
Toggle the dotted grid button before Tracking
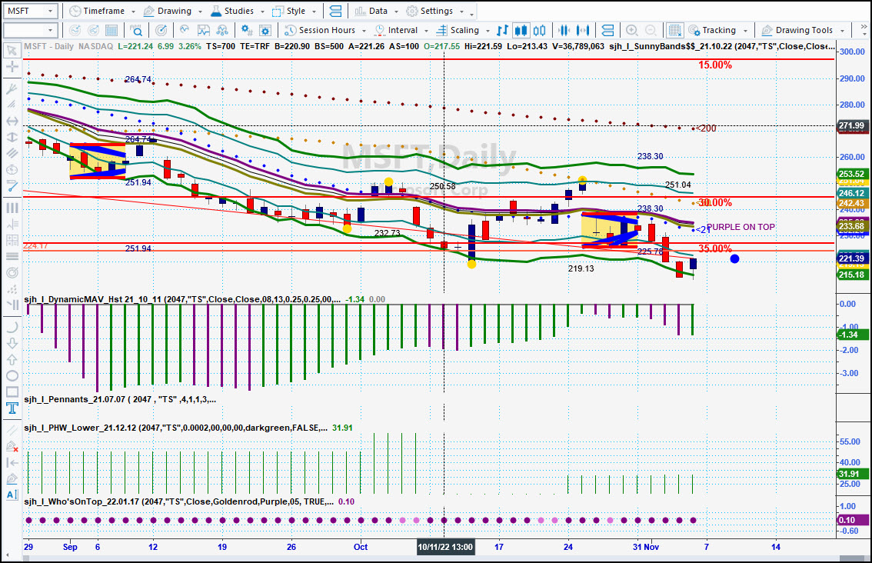(x=674, y=30)
